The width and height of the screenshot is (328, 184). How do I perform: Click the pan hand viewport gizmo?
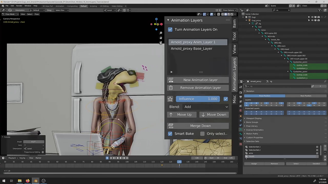[161, 38]
